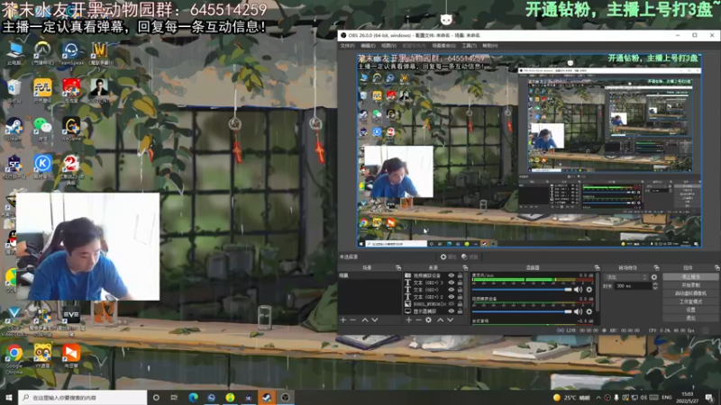Open the scene transition type dropdown

point(626,277)
